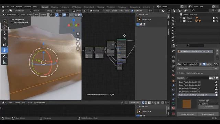Viewport: 220px width, 124px height.
Task: Click the viewport pan hand icon
Action: (x=78, y=39)
